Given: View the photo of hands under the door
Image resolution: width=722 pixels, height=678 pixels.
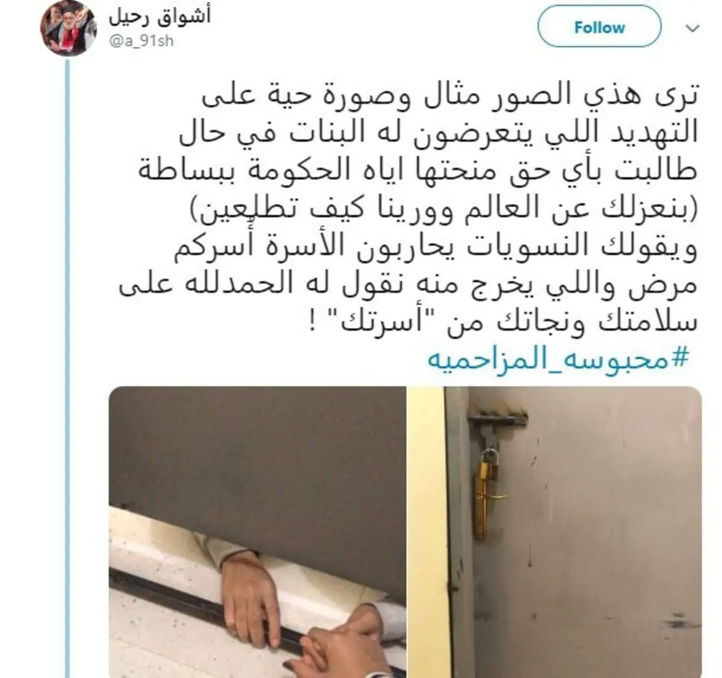Looking at the screenshot, I should point(258,532).
